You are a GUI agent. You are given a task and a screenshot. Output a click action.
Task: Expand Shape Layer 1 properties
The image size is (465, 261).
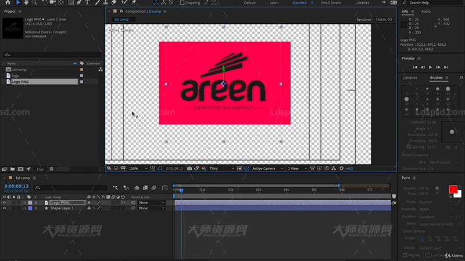[x=25, y=208]
